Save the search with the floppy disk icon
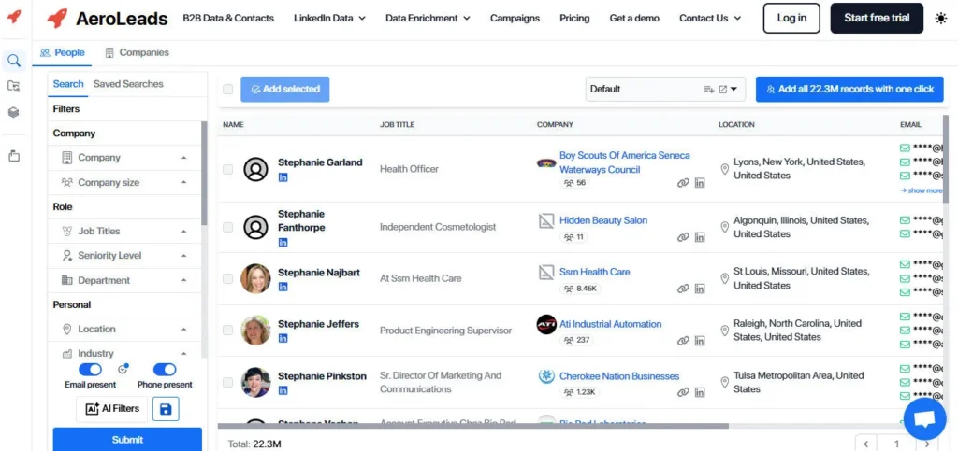The width and height of the screenshot is (958, 451). point(166,409)
